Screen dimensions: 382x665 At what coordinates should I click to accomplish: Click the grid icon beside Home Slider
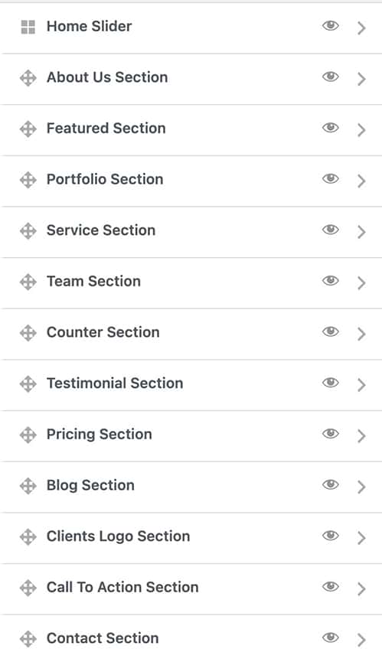pyautogui.click(x=28, y=27)
